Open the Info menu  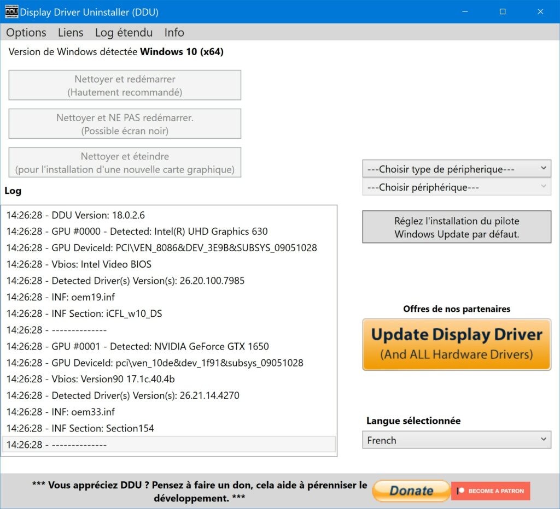point(174,32)
